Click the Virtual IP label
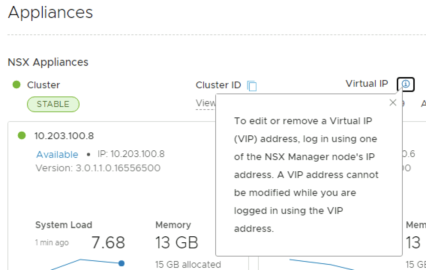The height and width of the screenshot is (270, 426). (x=366, y=84)
